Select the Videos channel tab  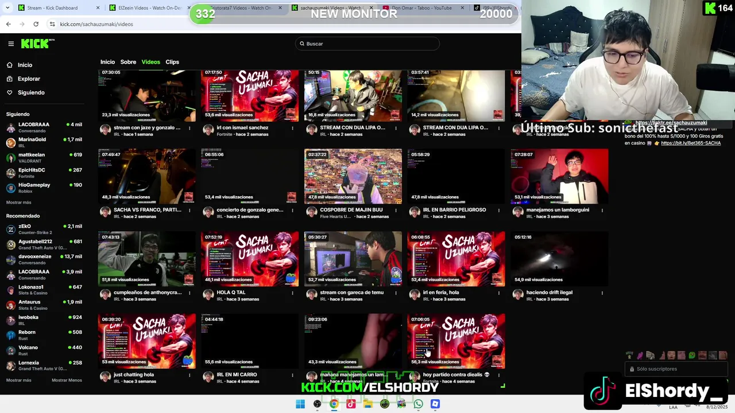click(x=151, y=62)
